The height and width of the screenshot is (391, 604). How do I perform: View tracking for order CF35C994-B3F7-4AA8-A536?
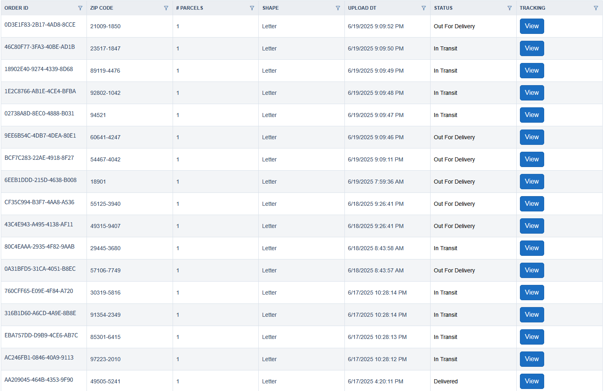point(532,204)
